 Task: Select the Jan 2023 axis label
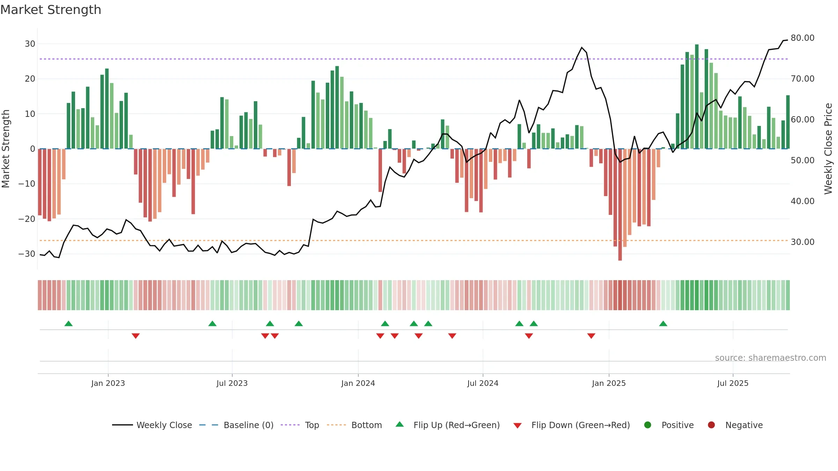coord(108,383)
